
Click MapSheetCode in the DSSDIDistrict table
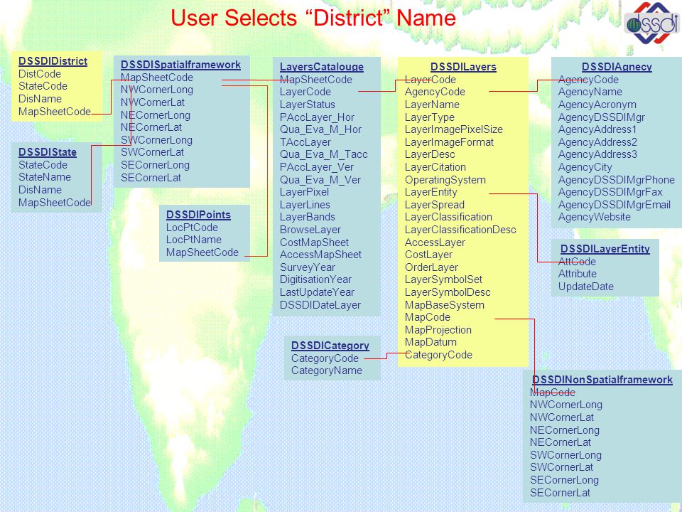coord(55,112)
